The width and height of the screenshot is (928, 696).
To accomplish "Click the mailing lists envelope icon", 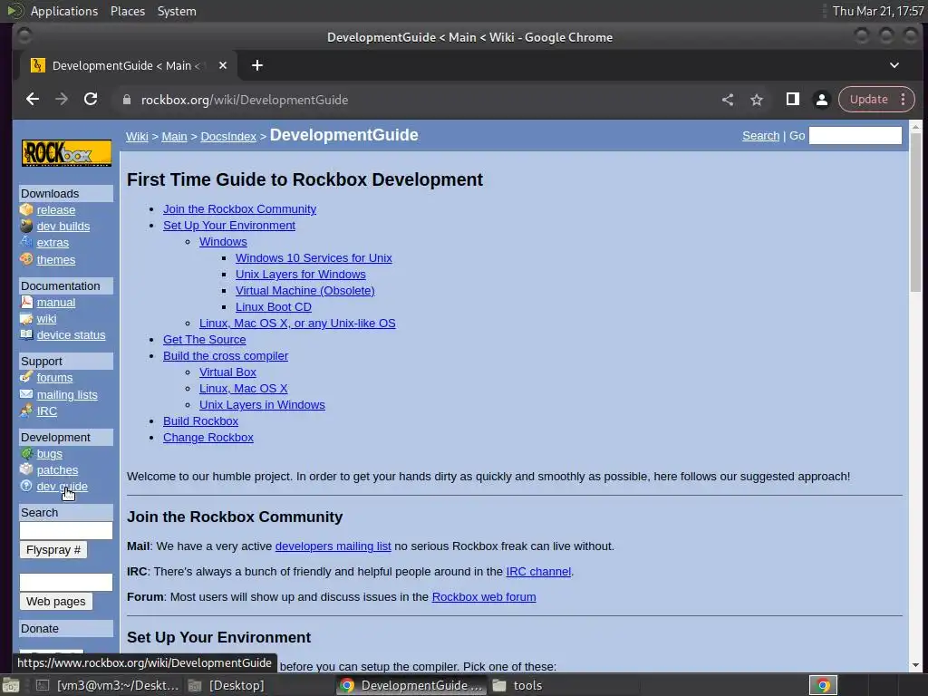I will tap(26, 394).
